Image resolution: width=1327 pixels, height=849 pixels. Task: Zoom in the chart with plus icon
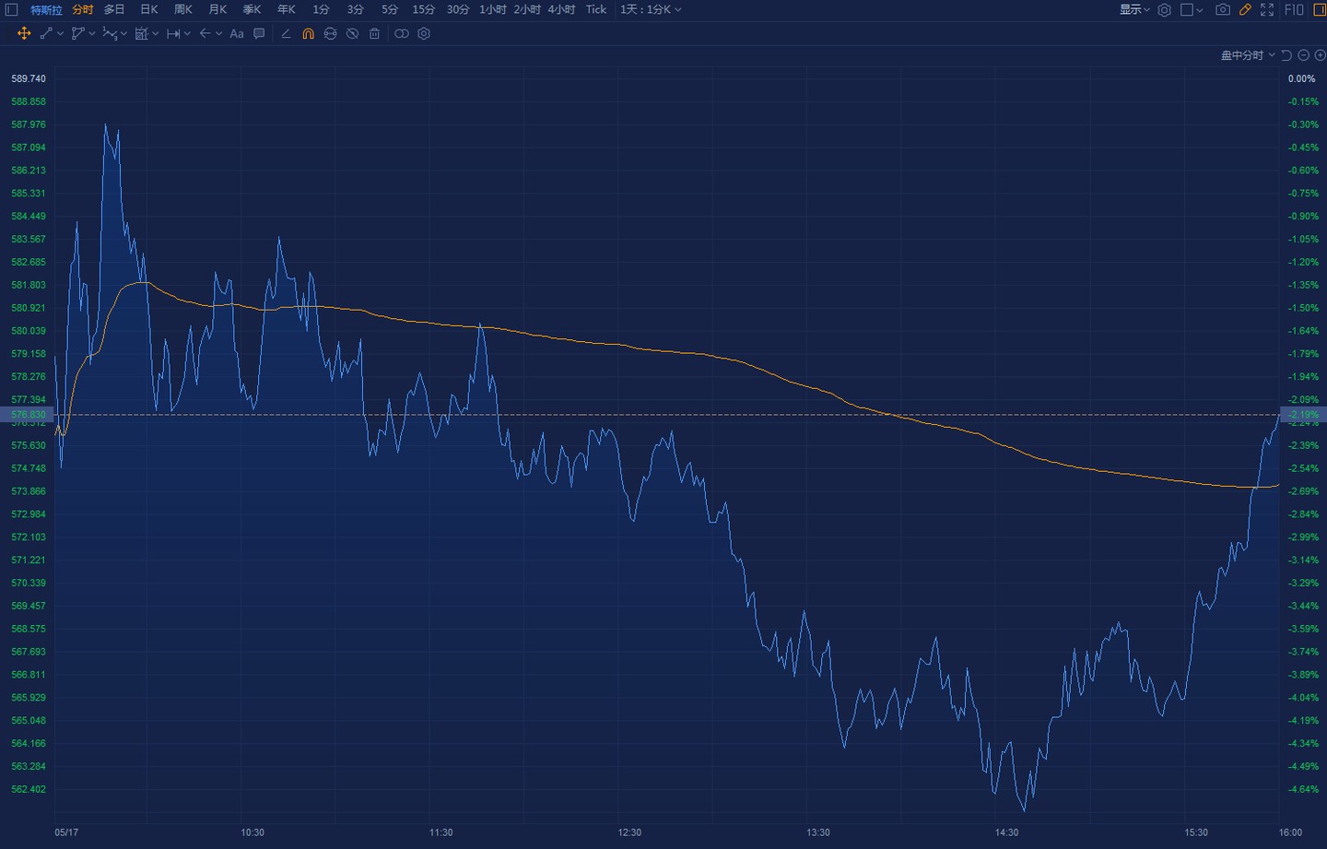1320,55
